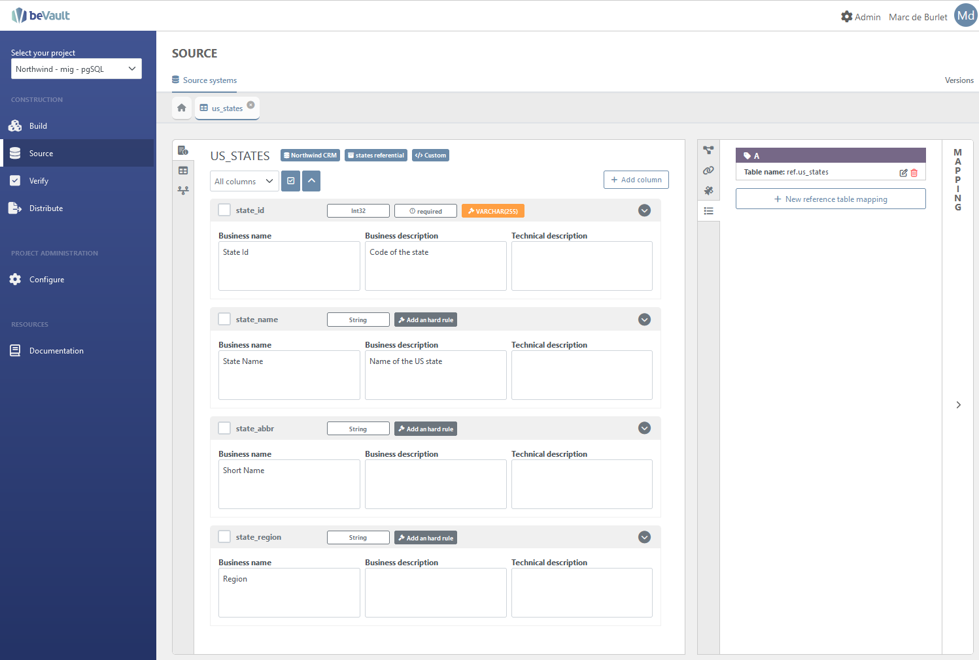Open the list view icon in the mapping panel

point(708,211)
